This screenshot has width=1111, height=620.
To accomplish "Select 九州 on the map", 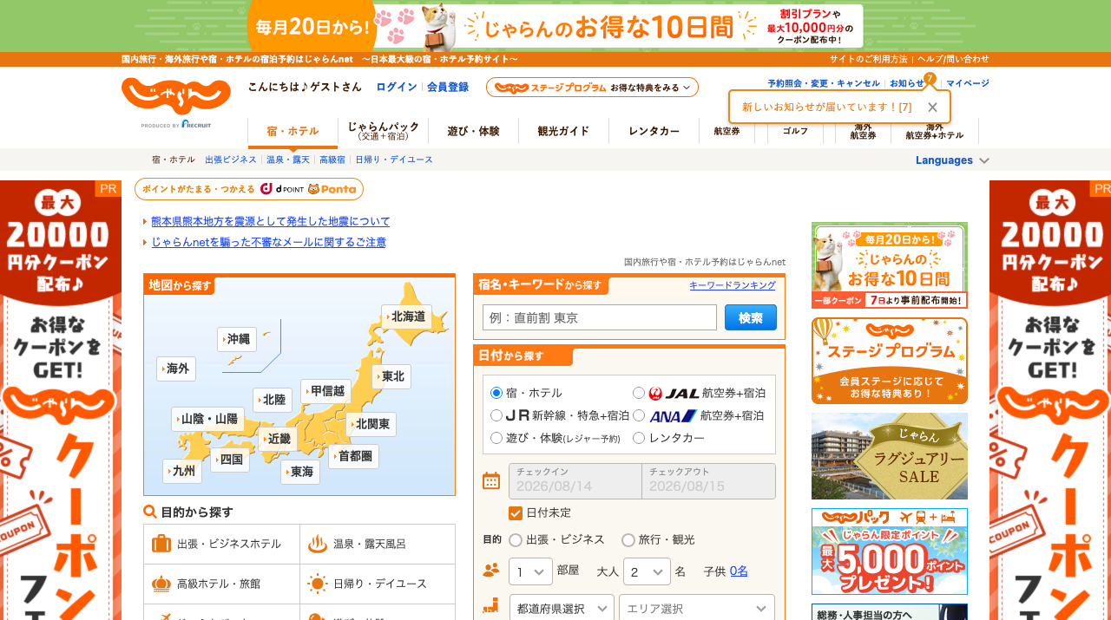I will pos(182,471).
